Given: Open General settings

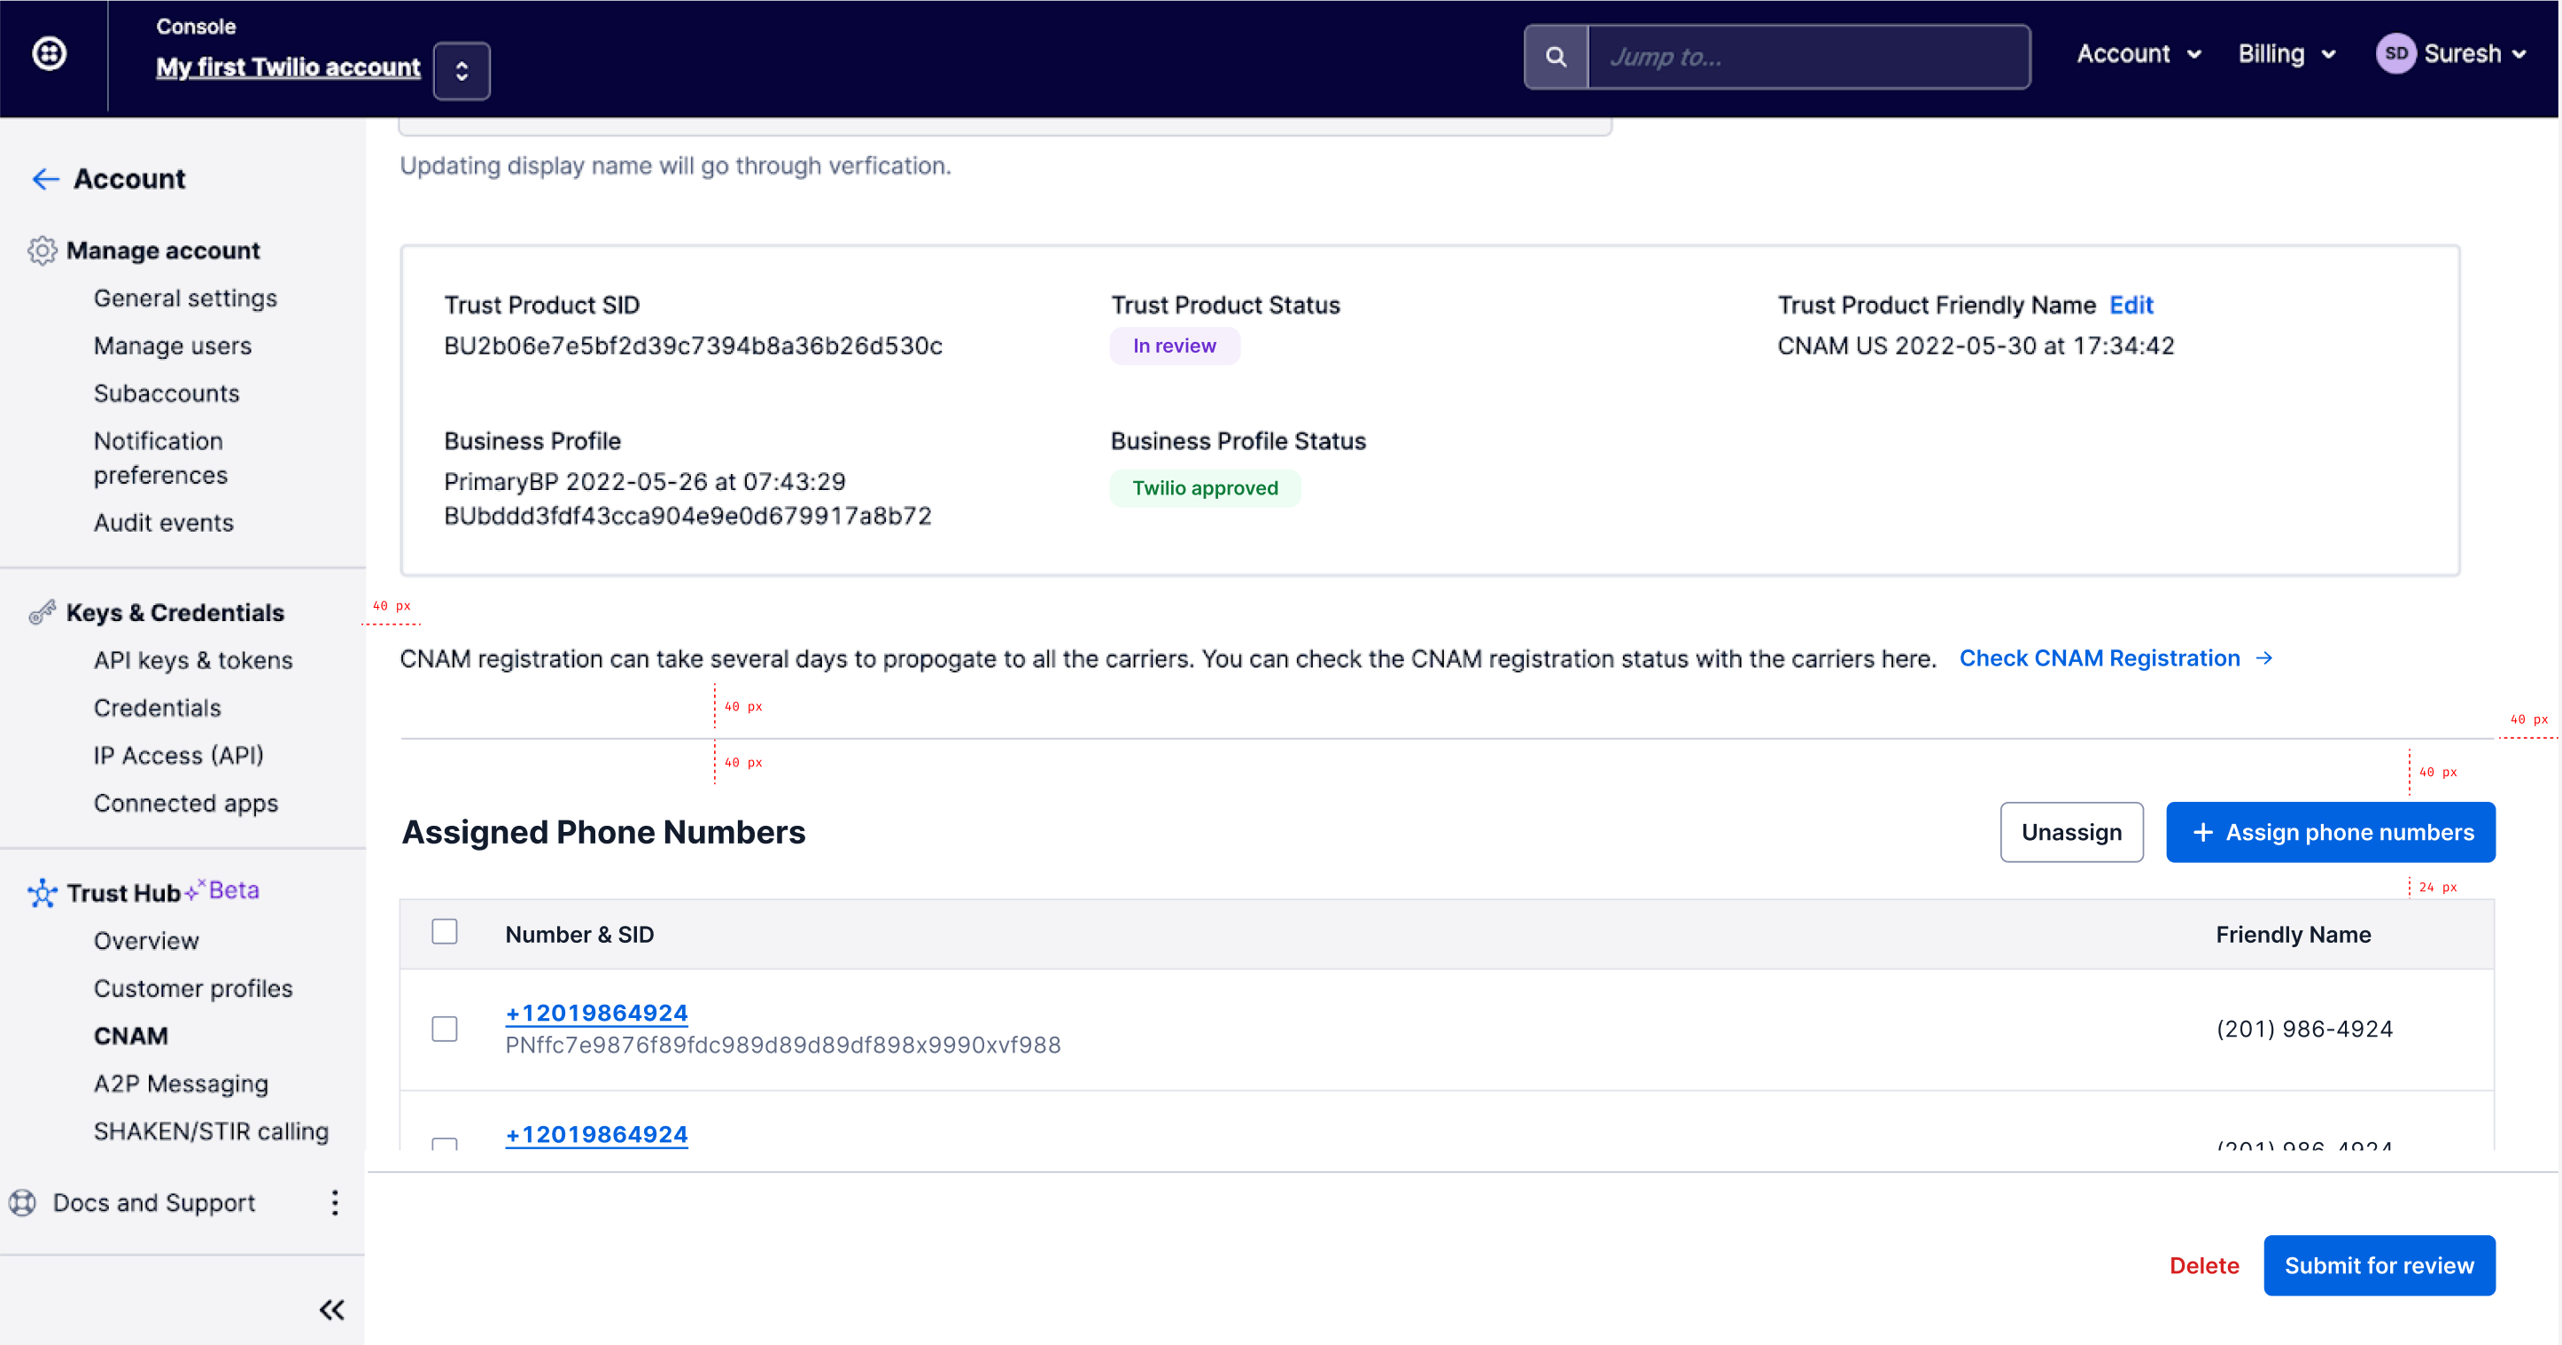Looking at the screenshot, I should [185, 299].
